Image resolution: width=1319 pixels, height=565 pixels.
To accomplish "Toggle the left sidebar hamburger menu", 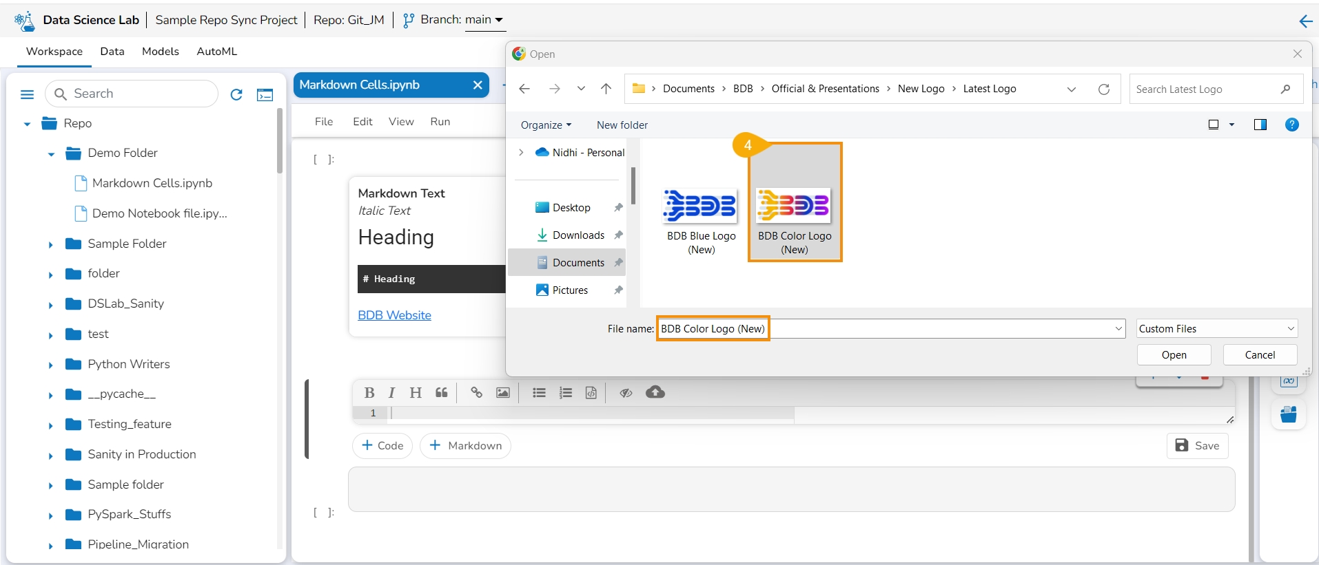I will click(x=28, y=94).
